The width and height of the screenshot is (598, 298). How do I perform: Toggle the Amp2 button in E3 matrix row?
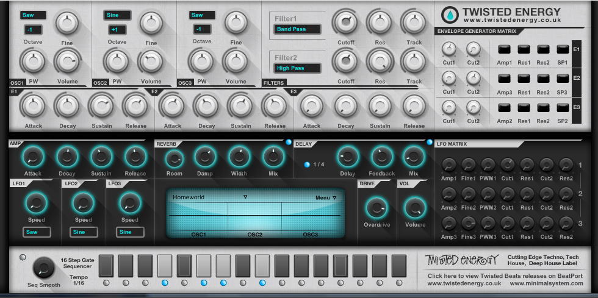pos(504,108)
